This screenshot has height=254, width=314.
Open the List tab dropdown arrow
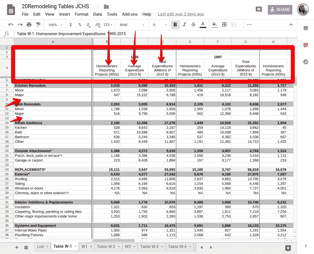[48, 247]
